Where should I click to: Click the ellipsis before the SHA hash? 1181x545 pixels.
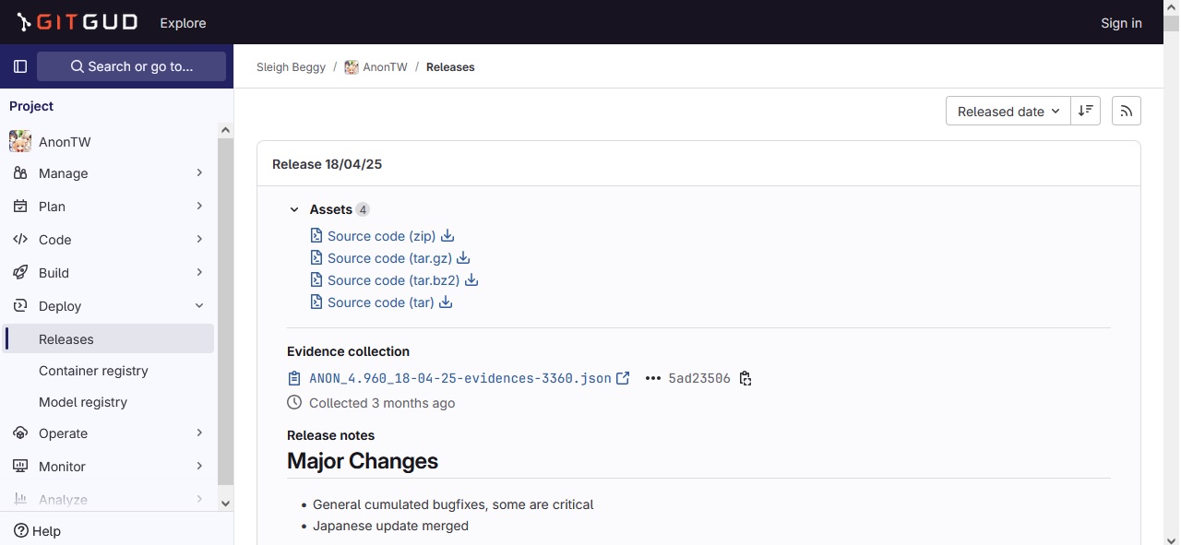[653, 378]
